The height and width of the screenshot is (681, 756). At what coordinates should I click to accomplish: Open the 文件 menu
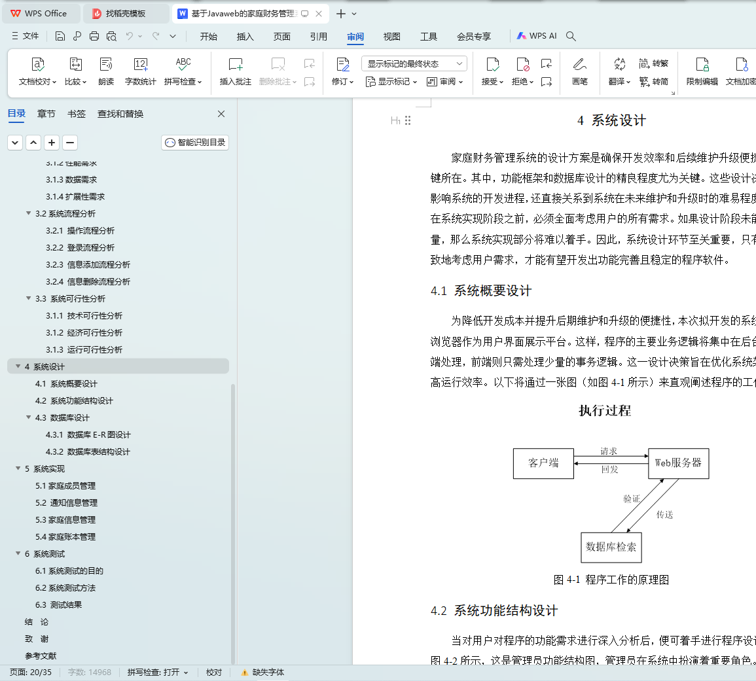point(25,36)
